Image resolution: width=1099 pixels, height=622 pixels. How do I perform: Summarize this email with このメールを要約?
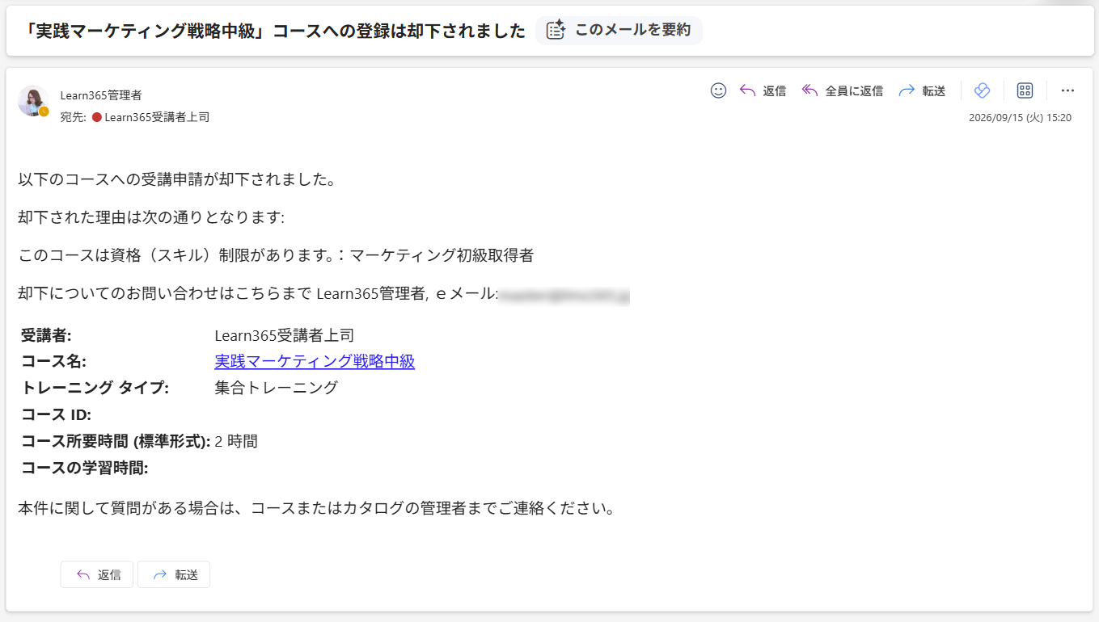(x=619, y=31)
